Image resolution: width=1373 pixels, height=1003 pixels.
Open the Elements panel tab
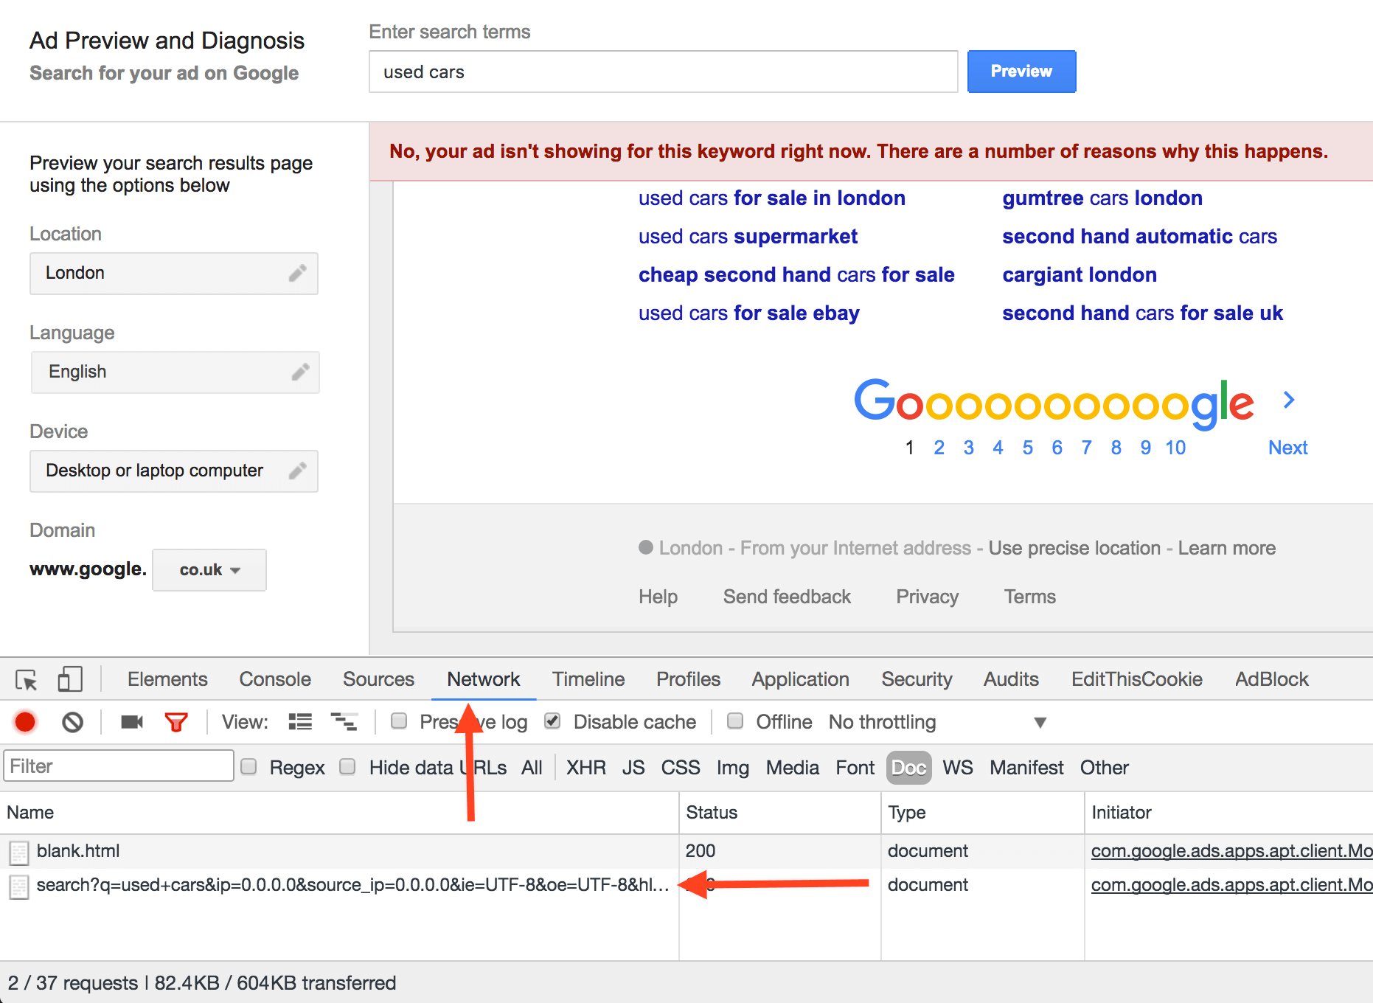coord(167,679)
